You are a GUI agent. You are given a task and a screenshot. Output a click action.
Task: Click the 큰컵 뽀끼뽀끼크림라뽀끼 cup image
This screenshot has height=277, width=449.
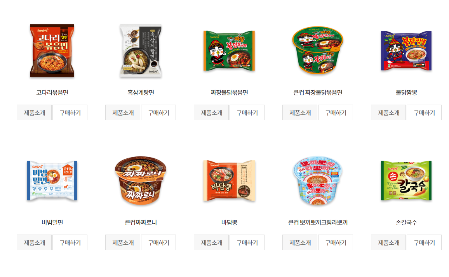point(318,181)
